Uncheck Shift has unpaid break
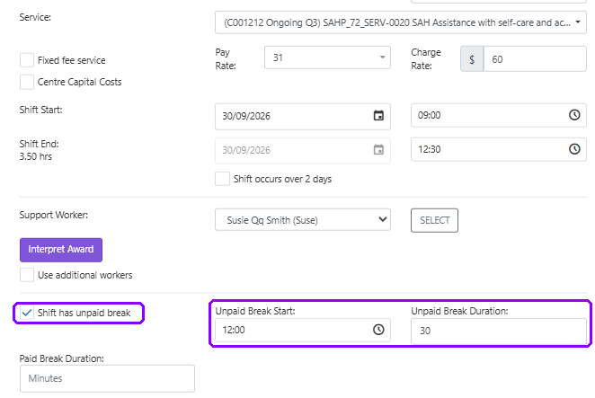 click(x=27, y=313)
